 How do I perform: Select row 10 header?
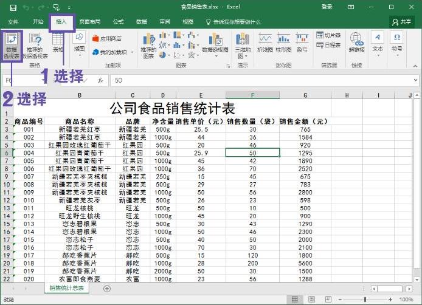(7, 185)
